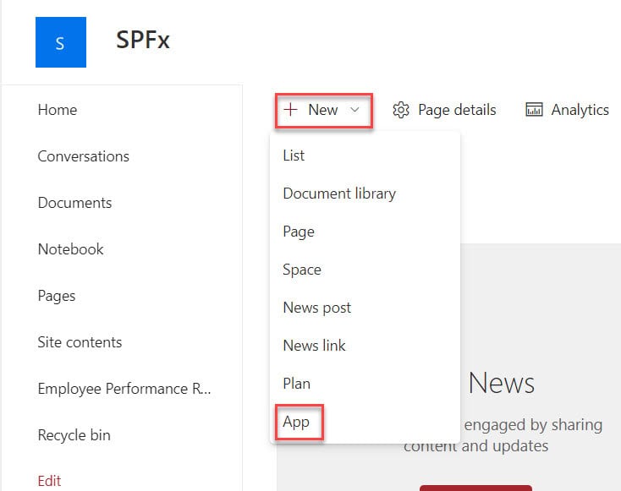Viewport: 621px width, 491px height.
Task: Open the Recycle bin link
Action: pos(74,435)
